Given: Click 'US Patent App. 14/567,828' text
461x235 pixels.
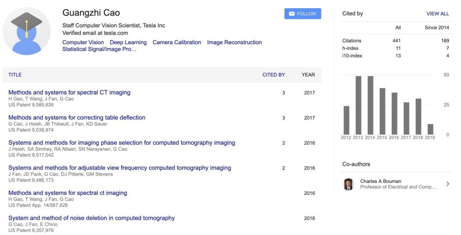Looking at the screenshot, I should coord(38,206).
